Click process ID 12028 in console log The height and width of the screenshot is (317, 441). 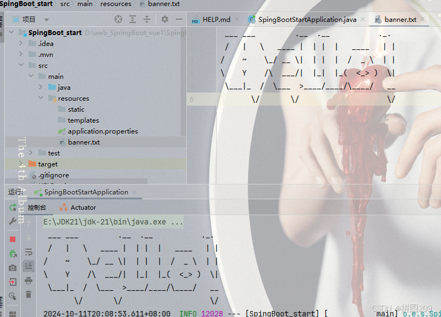pyautogui.click(x=212, y=313)
